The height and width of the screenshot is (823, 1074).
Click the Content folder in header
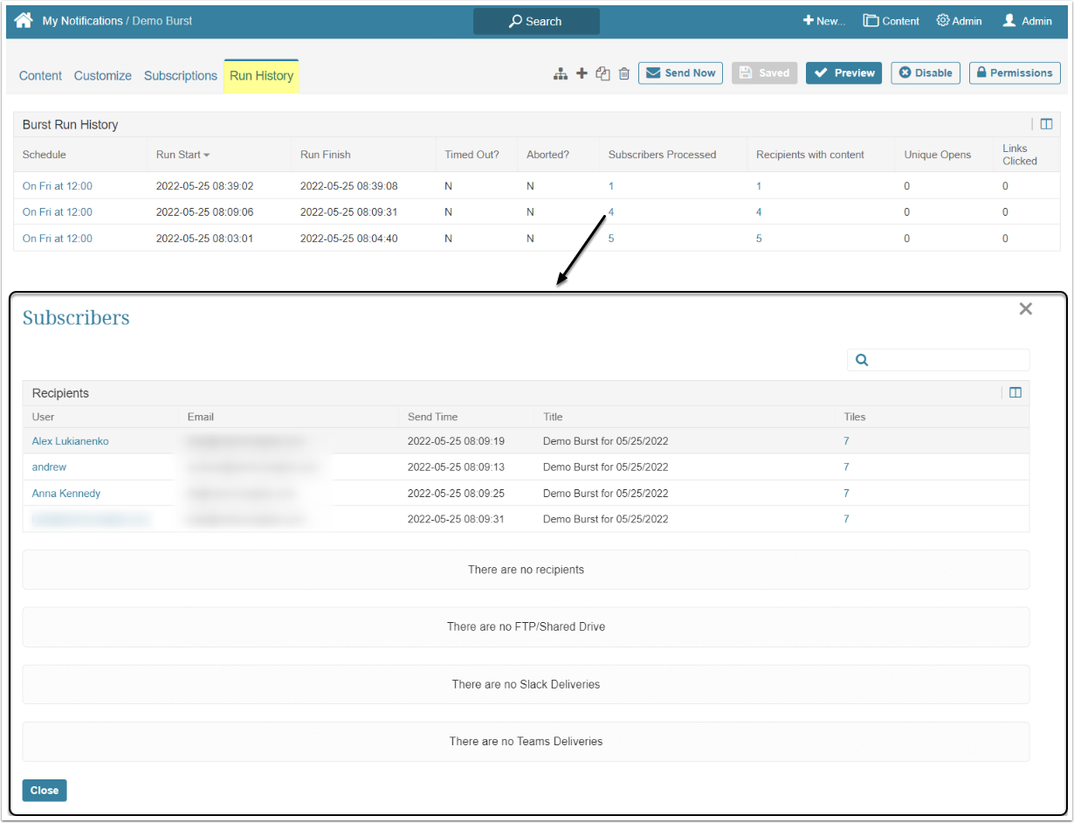[891, 21]
